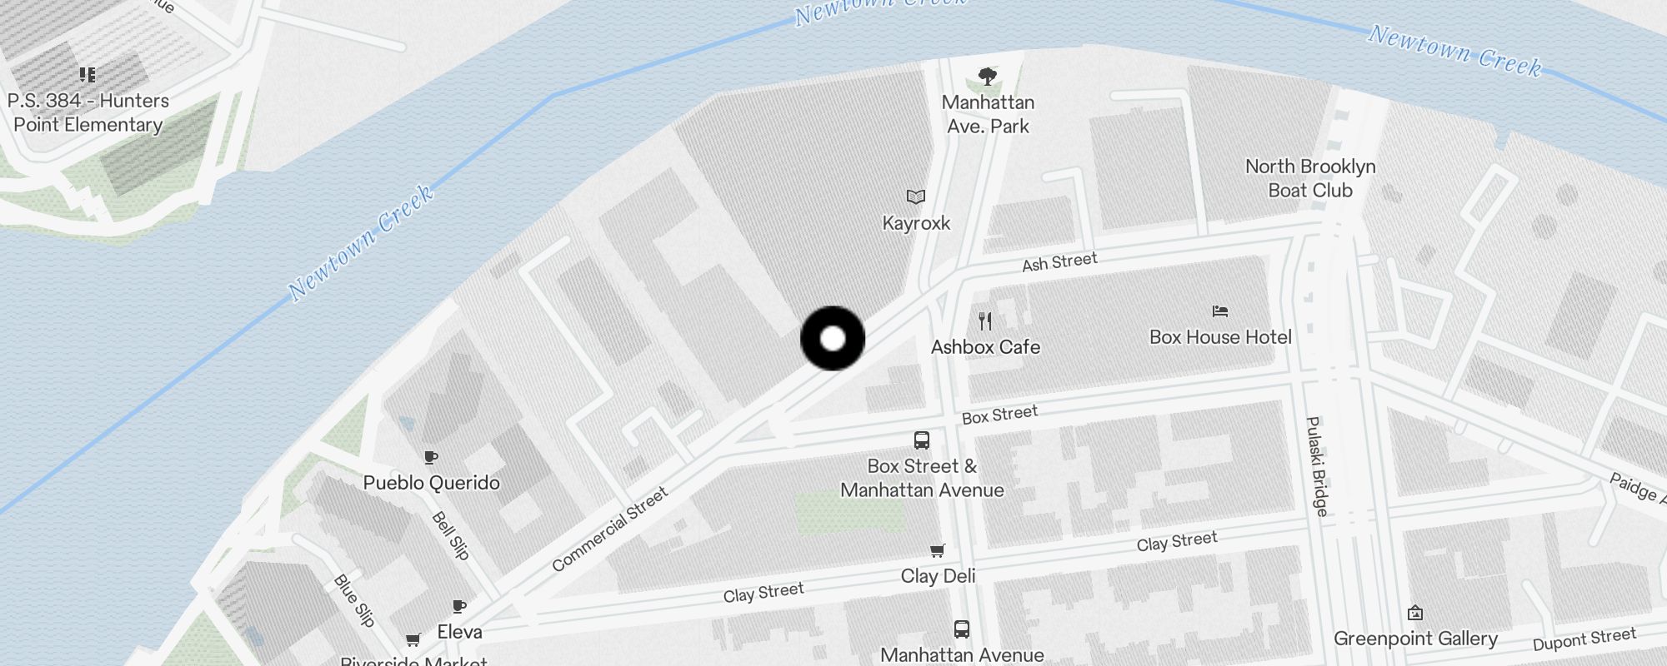The height and width of the screenshot is (666, 1667).
Task: Select the Manhattan Avenue bus stop icon
Action: (961, 629)
